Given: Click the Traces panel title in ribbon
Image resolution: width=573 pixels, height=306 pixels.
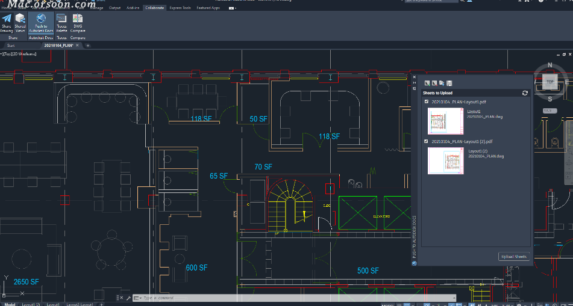Looking at the screenshot, I should [61, 37].
